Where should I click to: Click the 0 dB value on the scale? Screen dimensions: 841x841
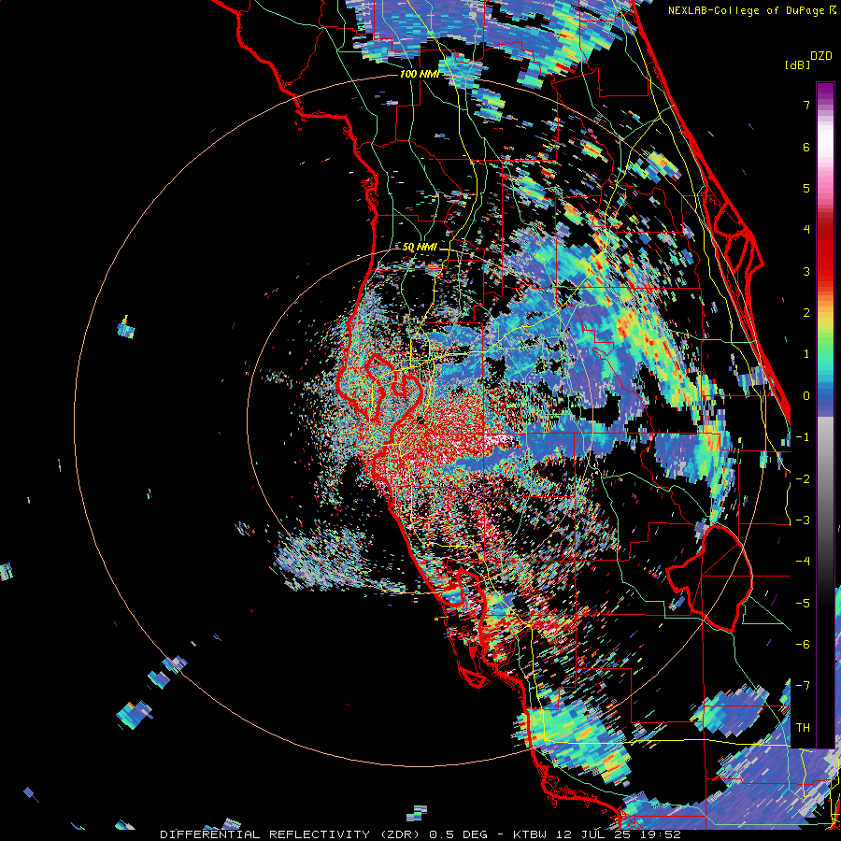806,396
